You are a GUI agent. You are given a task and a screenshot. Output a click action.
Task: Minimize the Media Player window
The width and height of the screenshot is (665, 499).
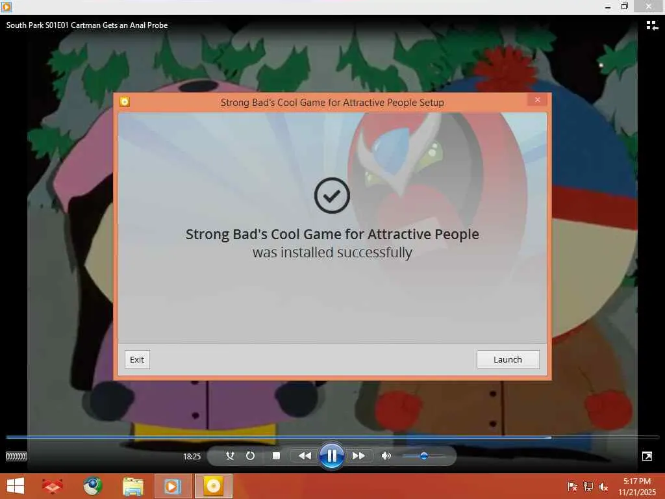pos(608,6)
